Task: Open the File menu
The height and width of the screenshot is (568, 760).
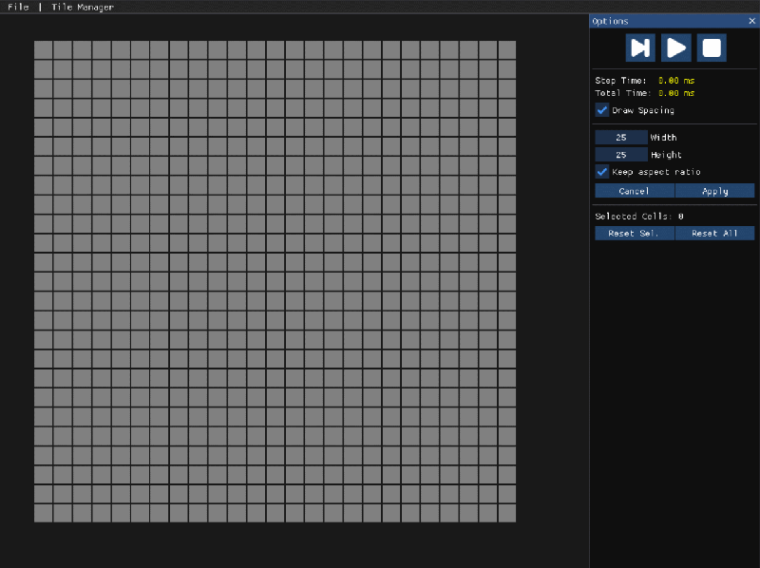Action: point(17,7)
